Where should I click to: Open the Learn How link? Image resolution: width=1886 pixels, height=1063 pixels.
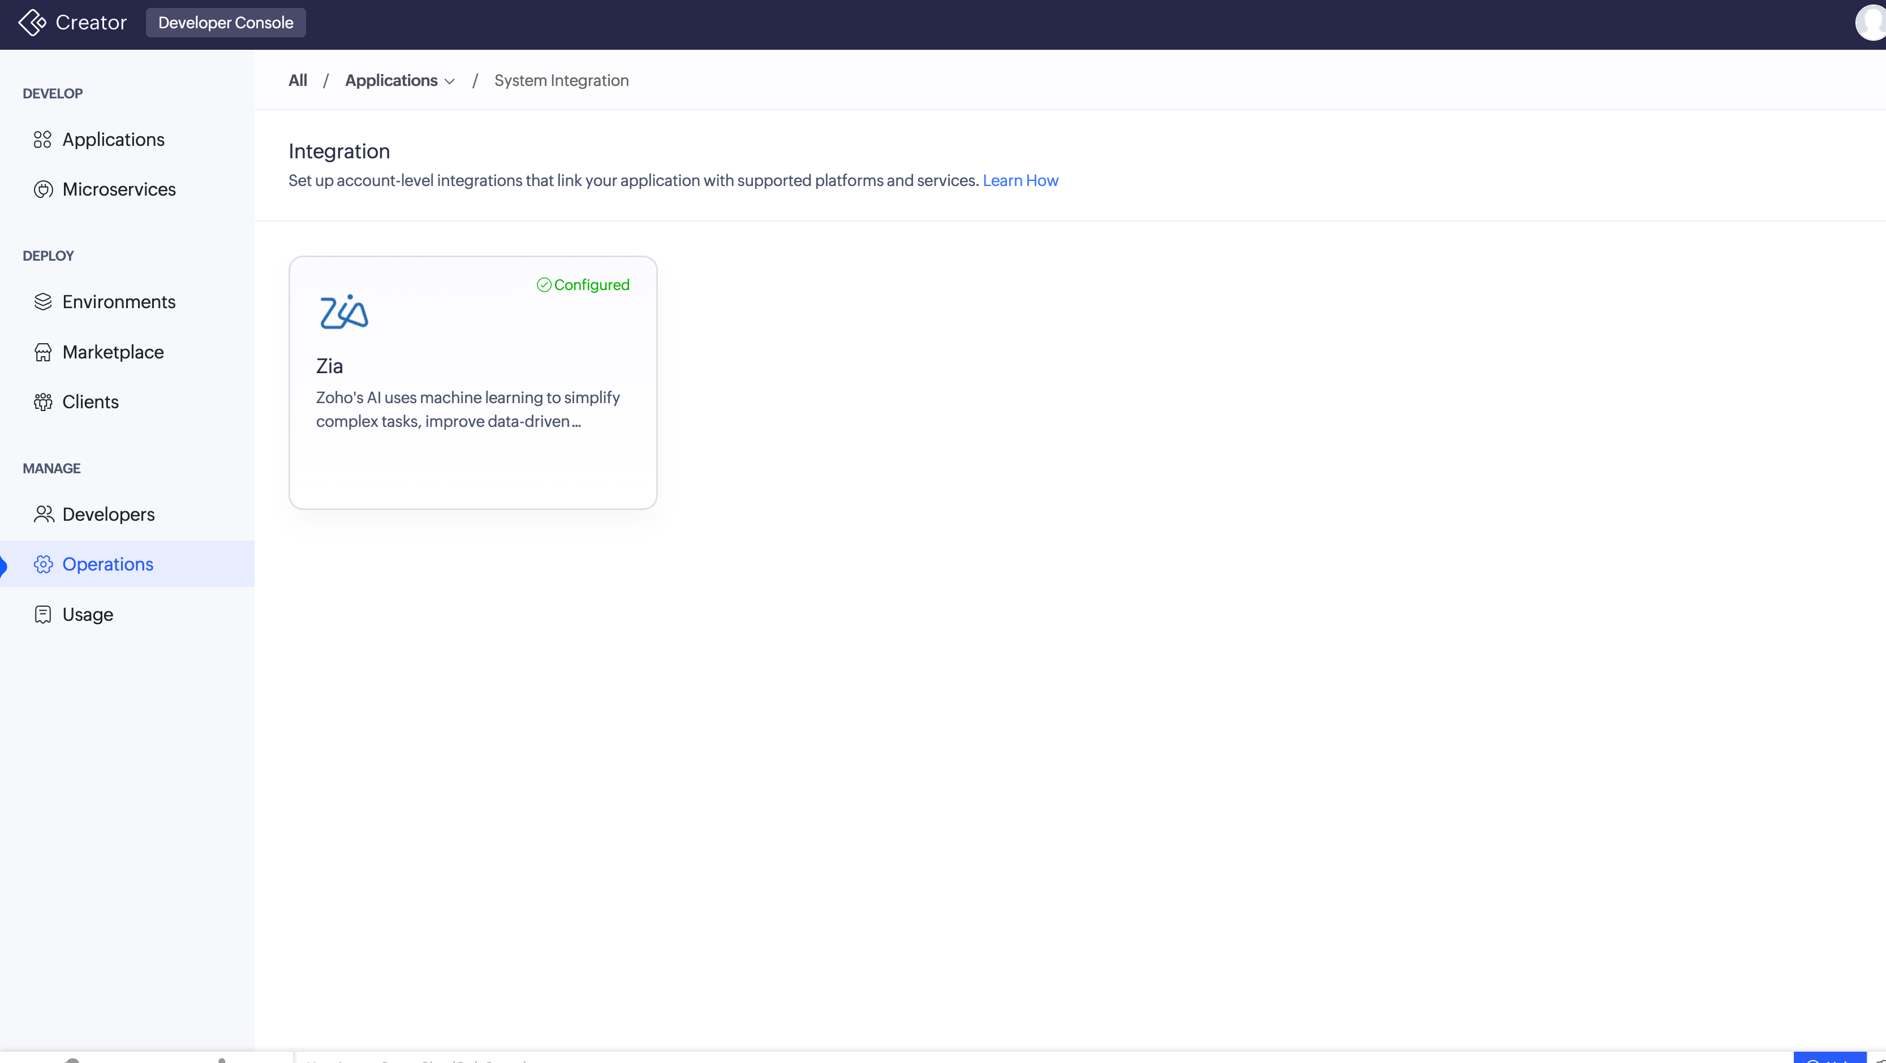(x=1020, y=181)
